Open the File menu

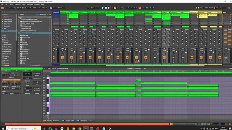pos(2,4)
